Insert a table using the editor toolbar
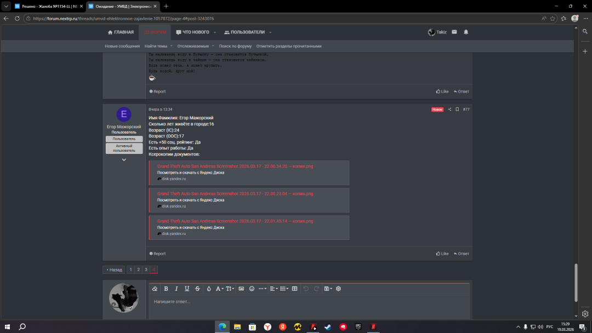 coord(294,289)
